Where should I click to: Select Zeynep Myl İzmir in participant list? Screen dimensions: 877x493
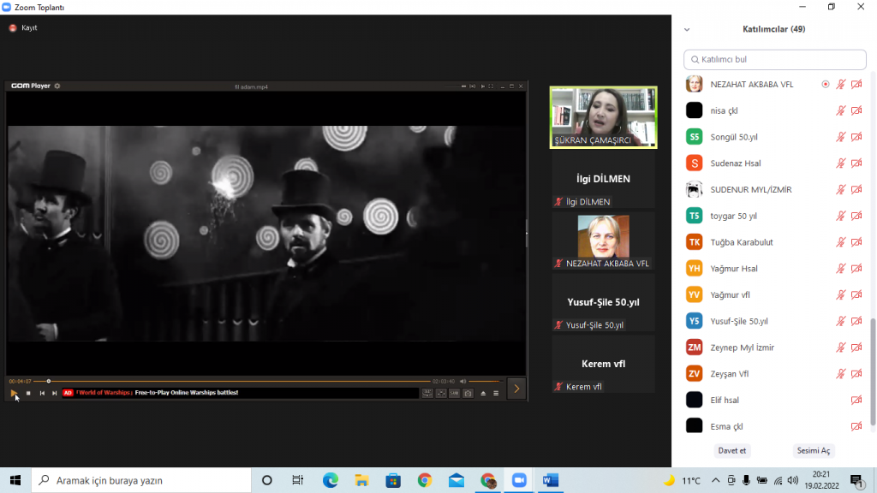(742, 347)
